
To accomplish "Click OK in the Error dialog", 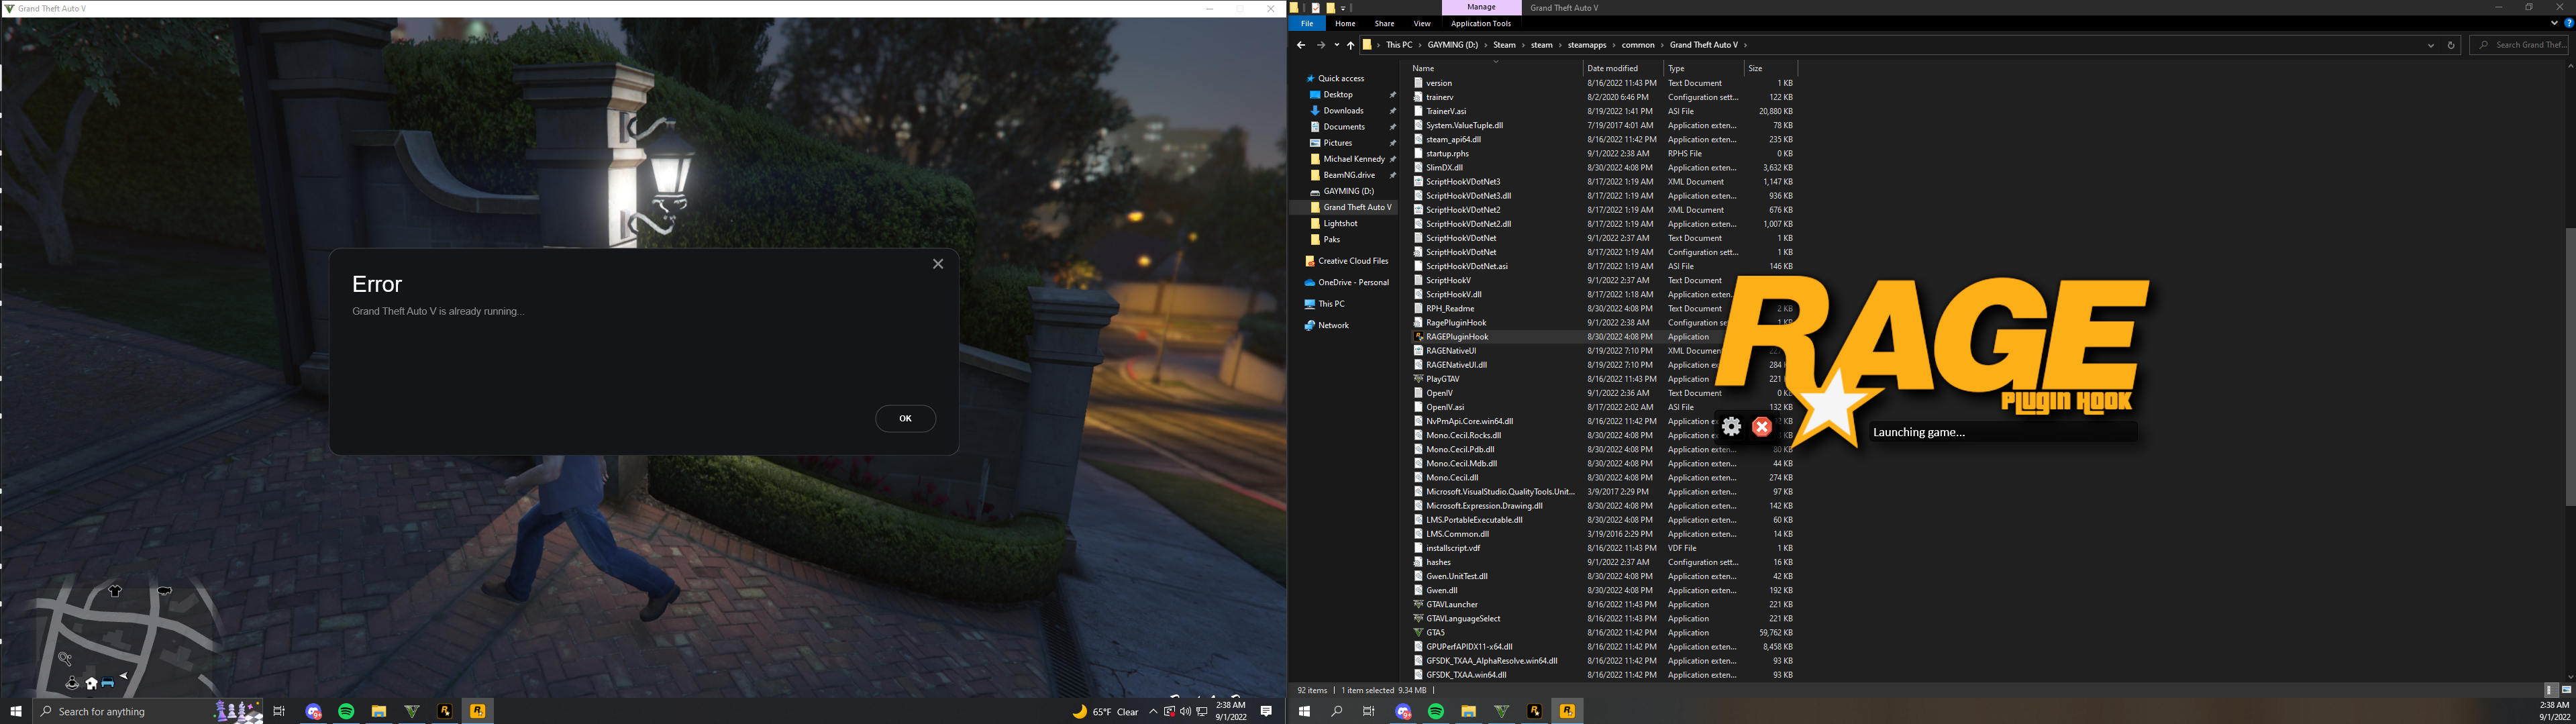I will click(x=905, y=418).
